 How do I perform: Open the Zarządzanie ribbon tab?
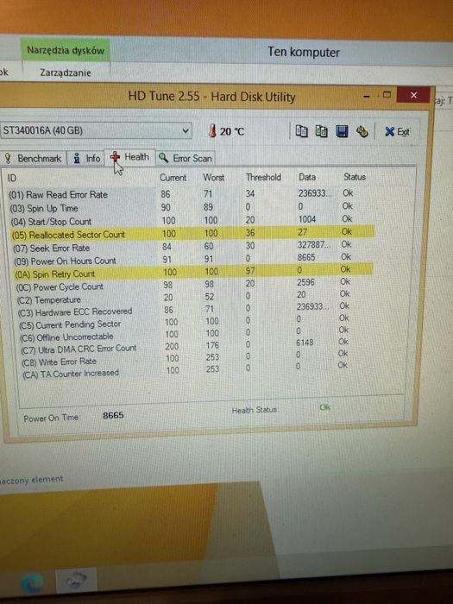tap(66, 72)
